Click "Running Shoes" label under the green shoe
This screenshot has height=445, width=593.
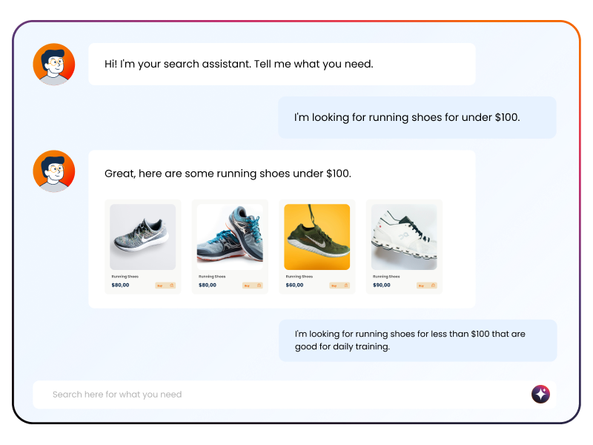[x=299, y=277]
